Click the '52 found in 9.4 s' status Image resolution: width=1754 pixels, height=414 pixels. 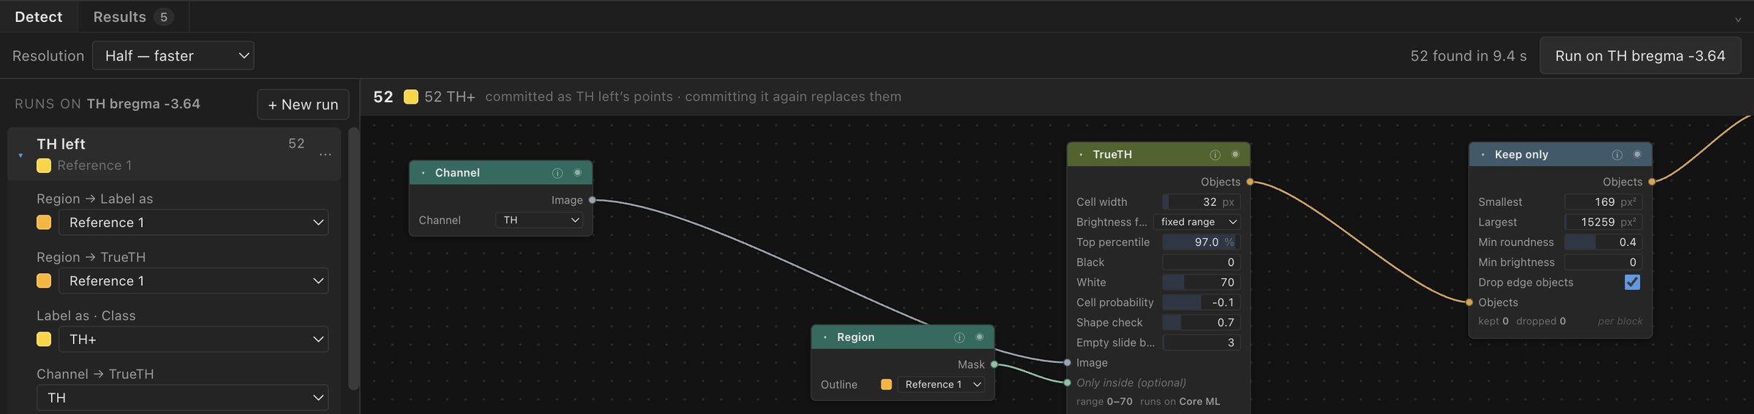[1468, 56]
